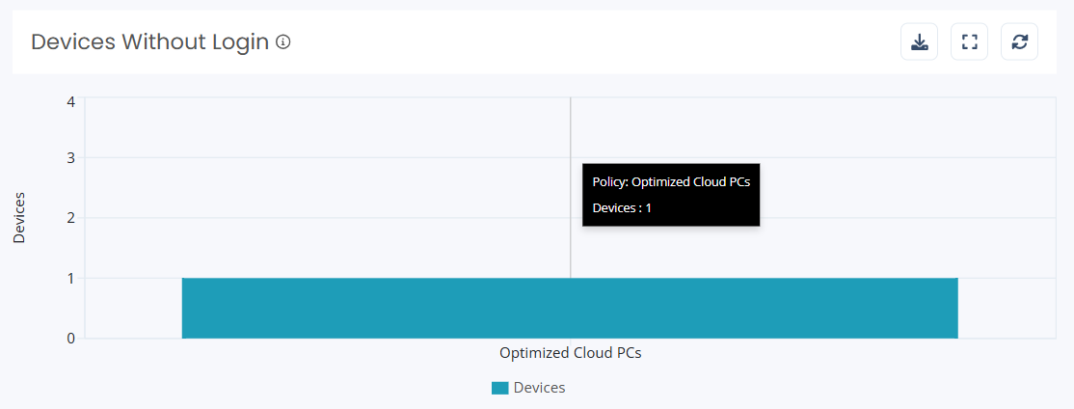
Task: Click the tooltip's Devices : 1 line
Action: 622,208
